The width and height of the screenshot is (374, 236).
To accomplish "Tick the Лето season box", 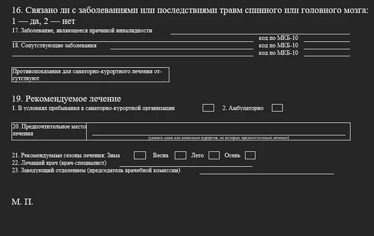I will (x=214, y=155).
